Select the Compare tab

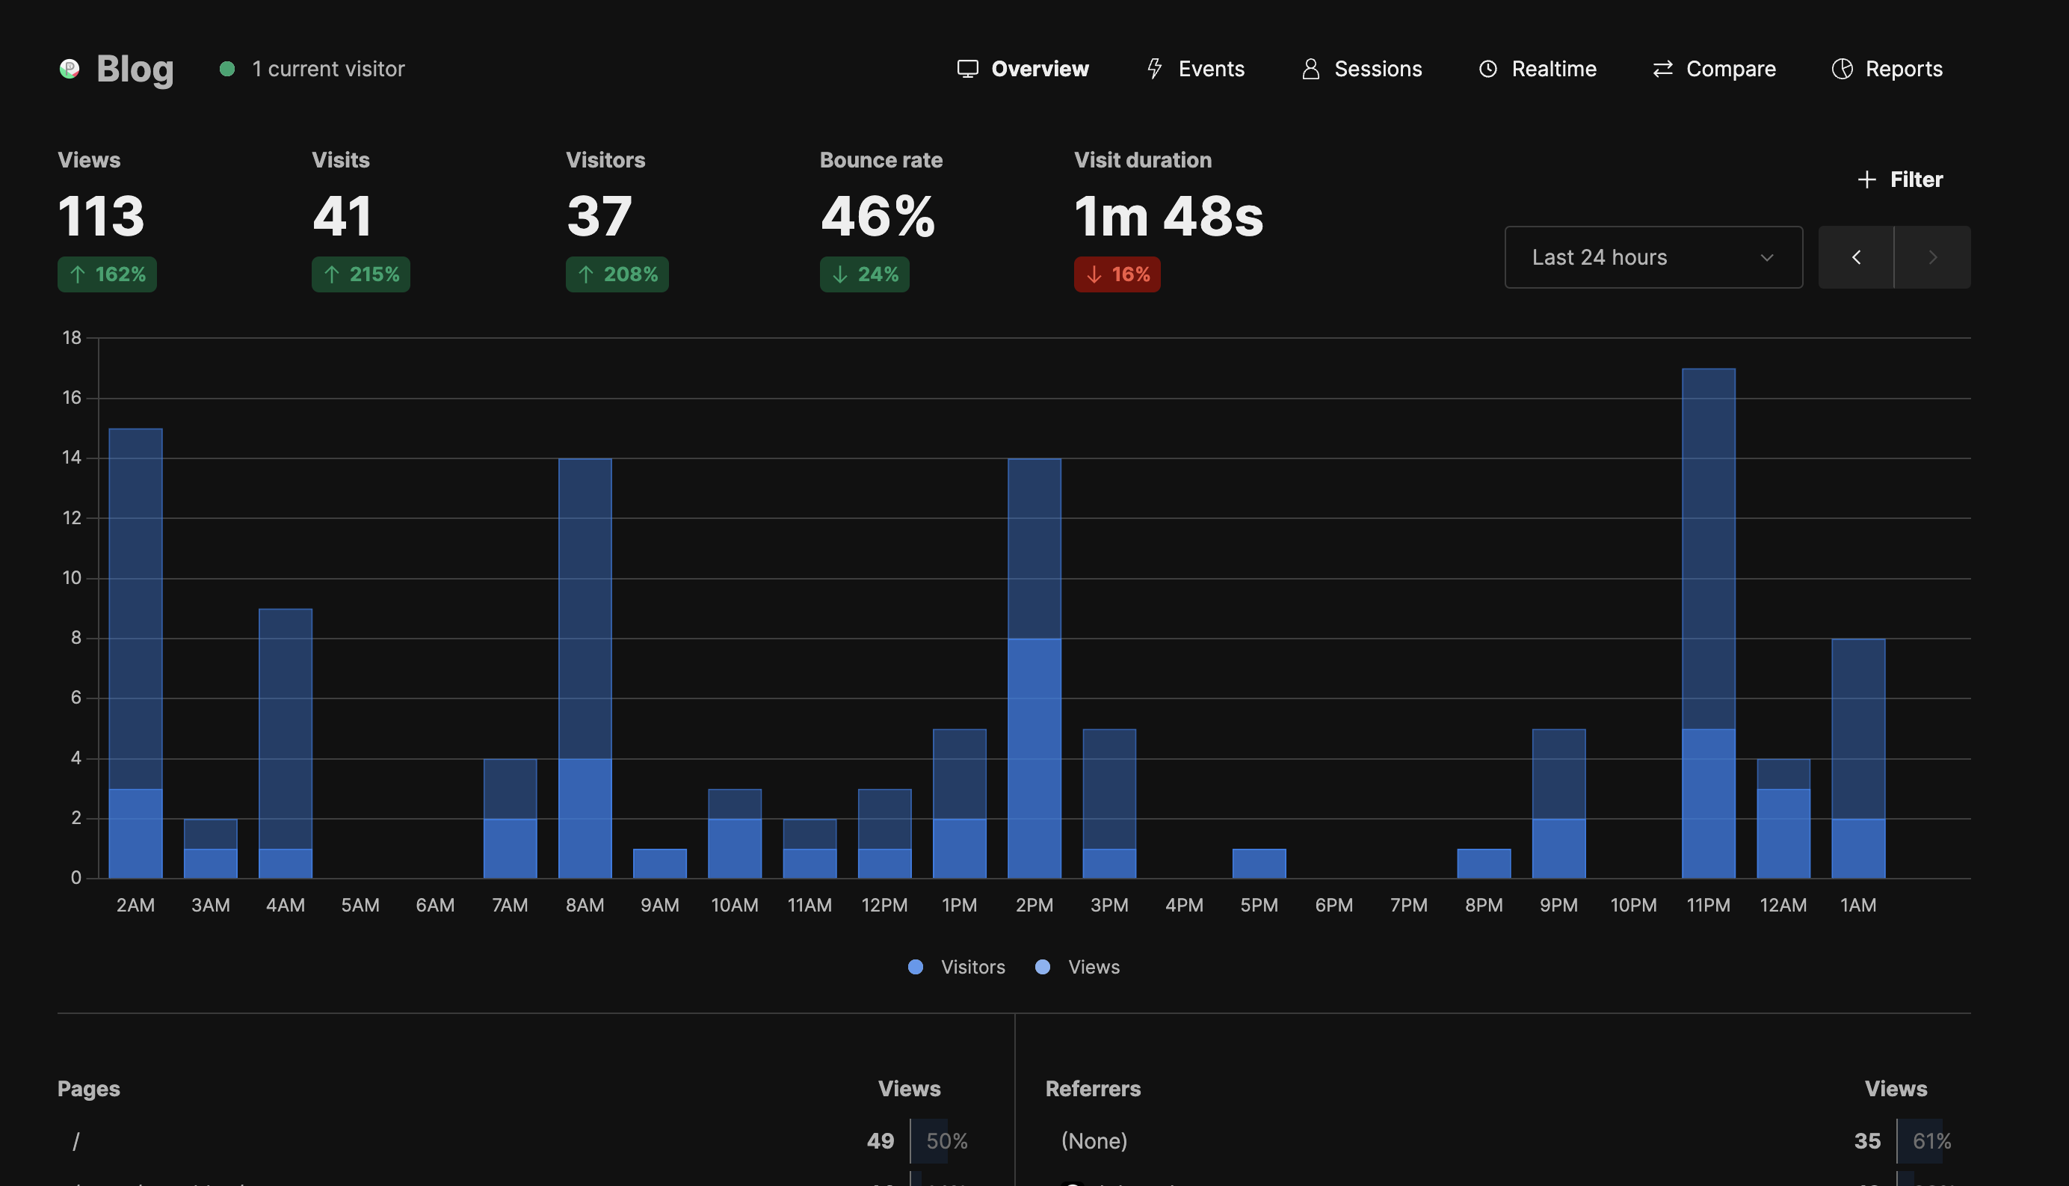click(1714, 70)
